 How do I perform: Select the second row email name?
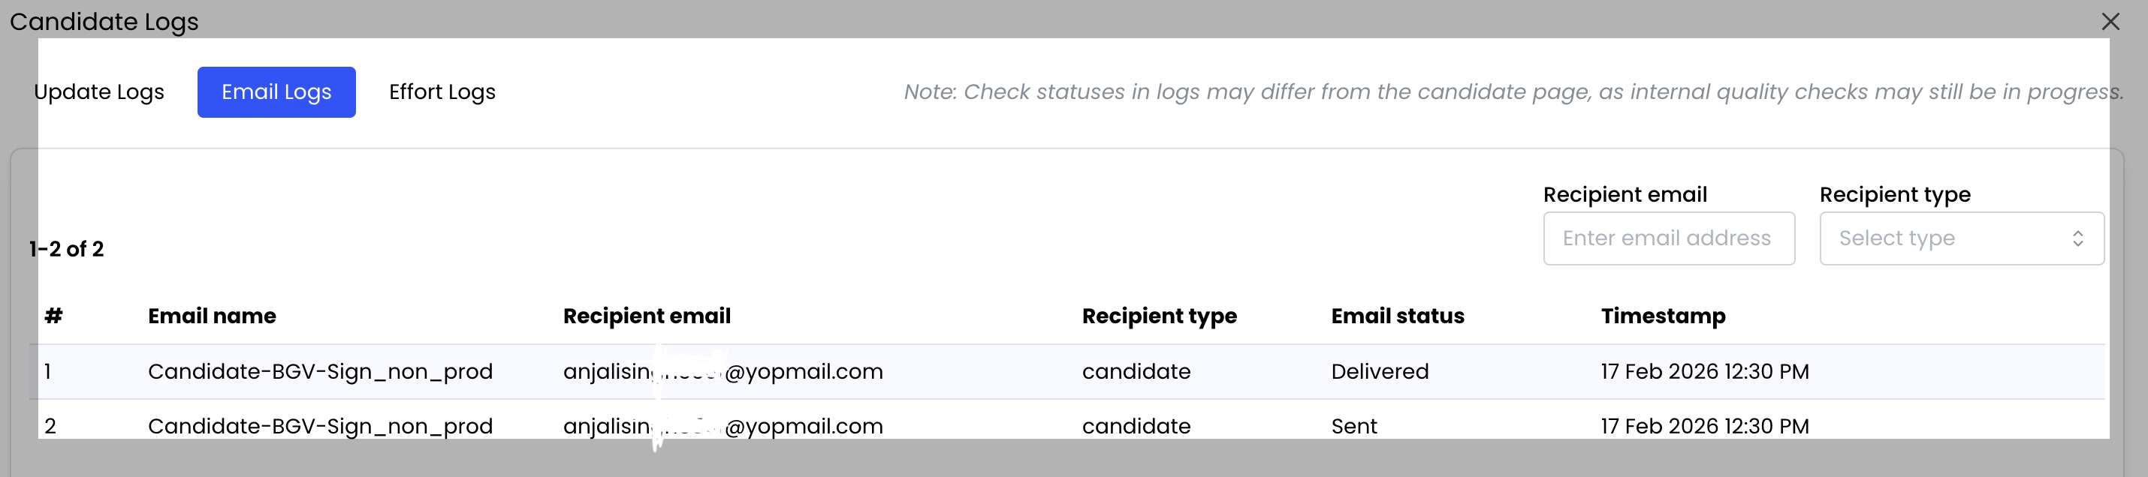click(x=320, y=426)
